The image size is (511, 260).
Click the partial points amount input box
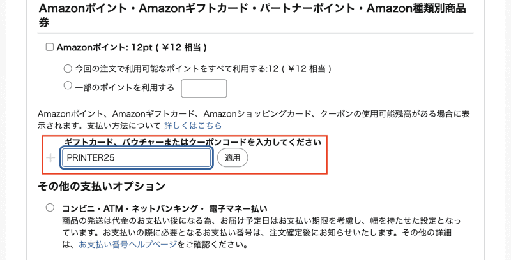pos(204,88)
